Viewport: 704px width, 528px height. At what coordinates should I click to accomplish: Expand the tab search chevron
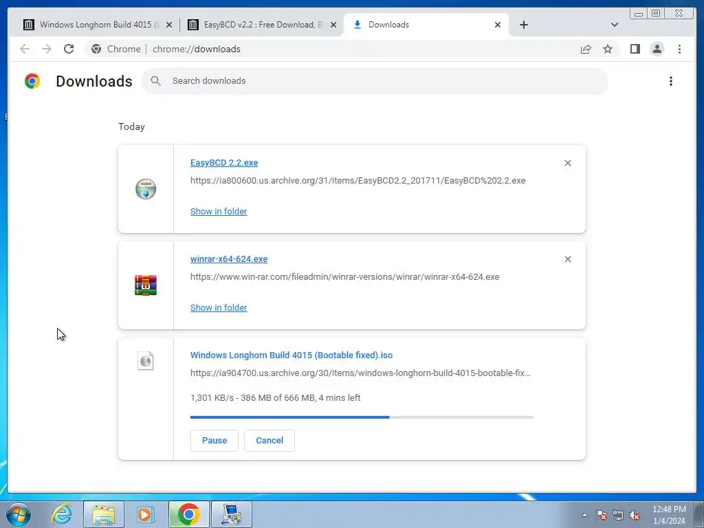pyautogui.click(x=615, y=25)
